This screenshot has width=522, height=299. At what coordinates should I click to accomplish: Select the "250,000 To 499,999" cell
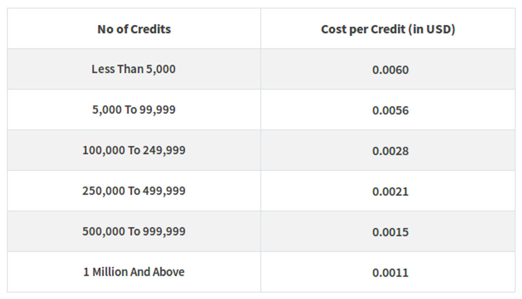point(134,191)
